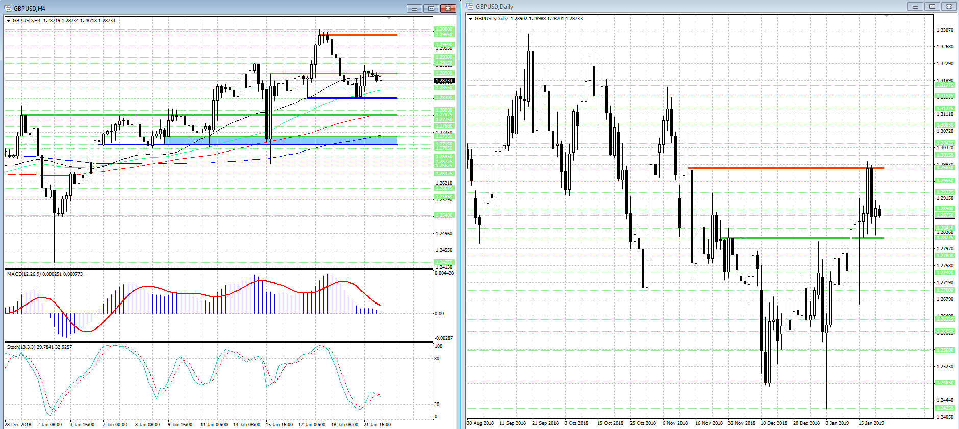This screenshot has width=959, height=429.
Task: Click the 1.33070 price on Daily scale
Action: [x=945, y=30]
